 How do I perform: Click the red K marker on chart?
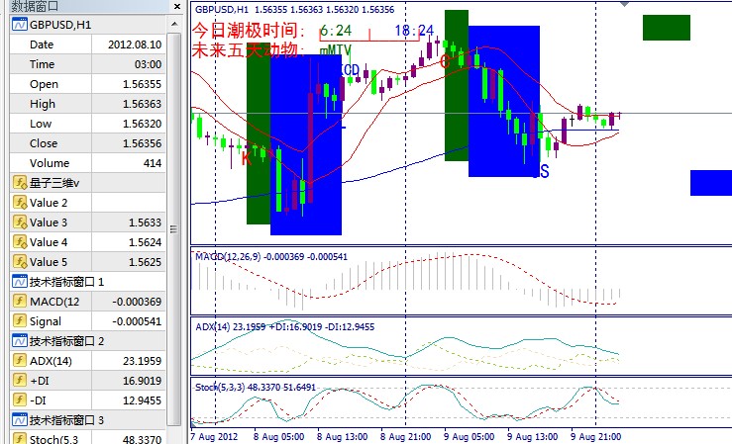coord(247,159)
